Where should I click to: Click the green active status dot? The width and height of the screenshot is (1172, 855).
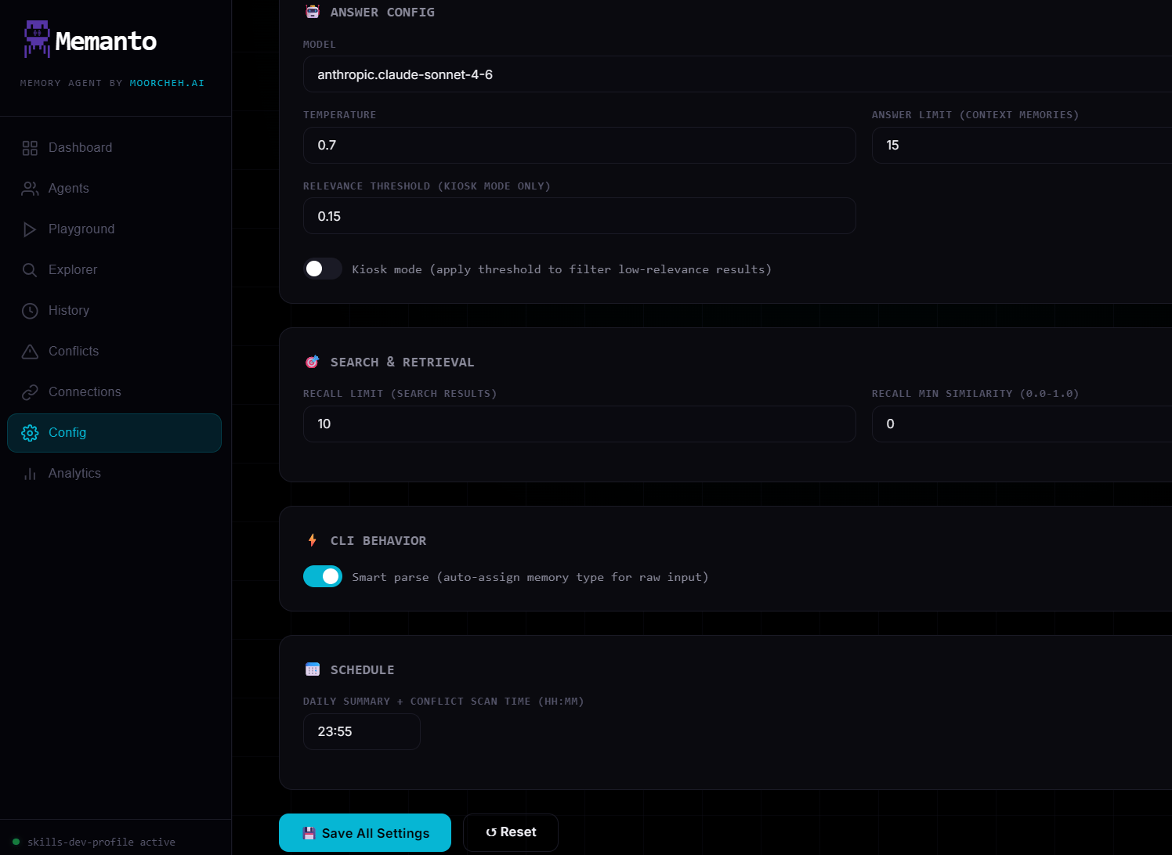16,842
